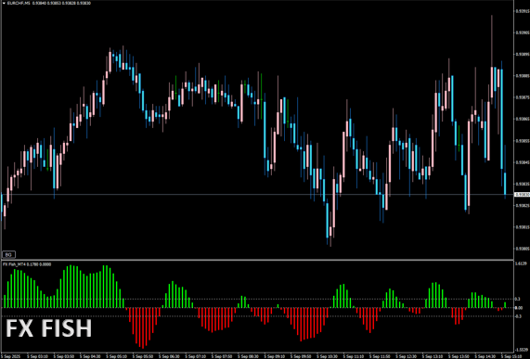Click the 0.93905 price scale label
Image resolution: width=530 pixels, height=359 pixels.
pos(523,32)
